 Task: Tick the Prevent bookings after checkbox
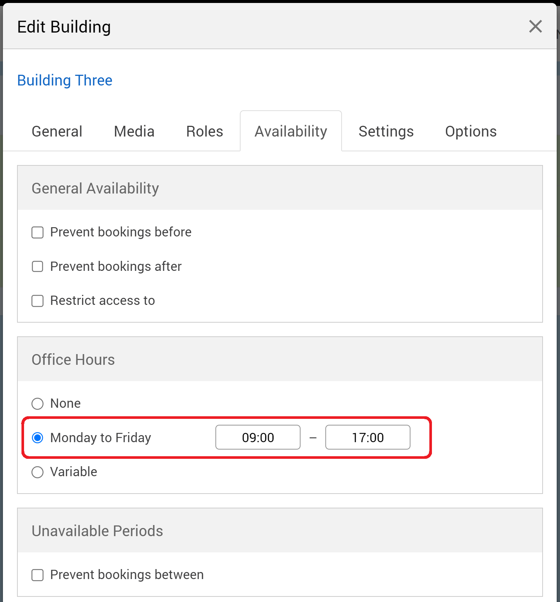point(37,266)
